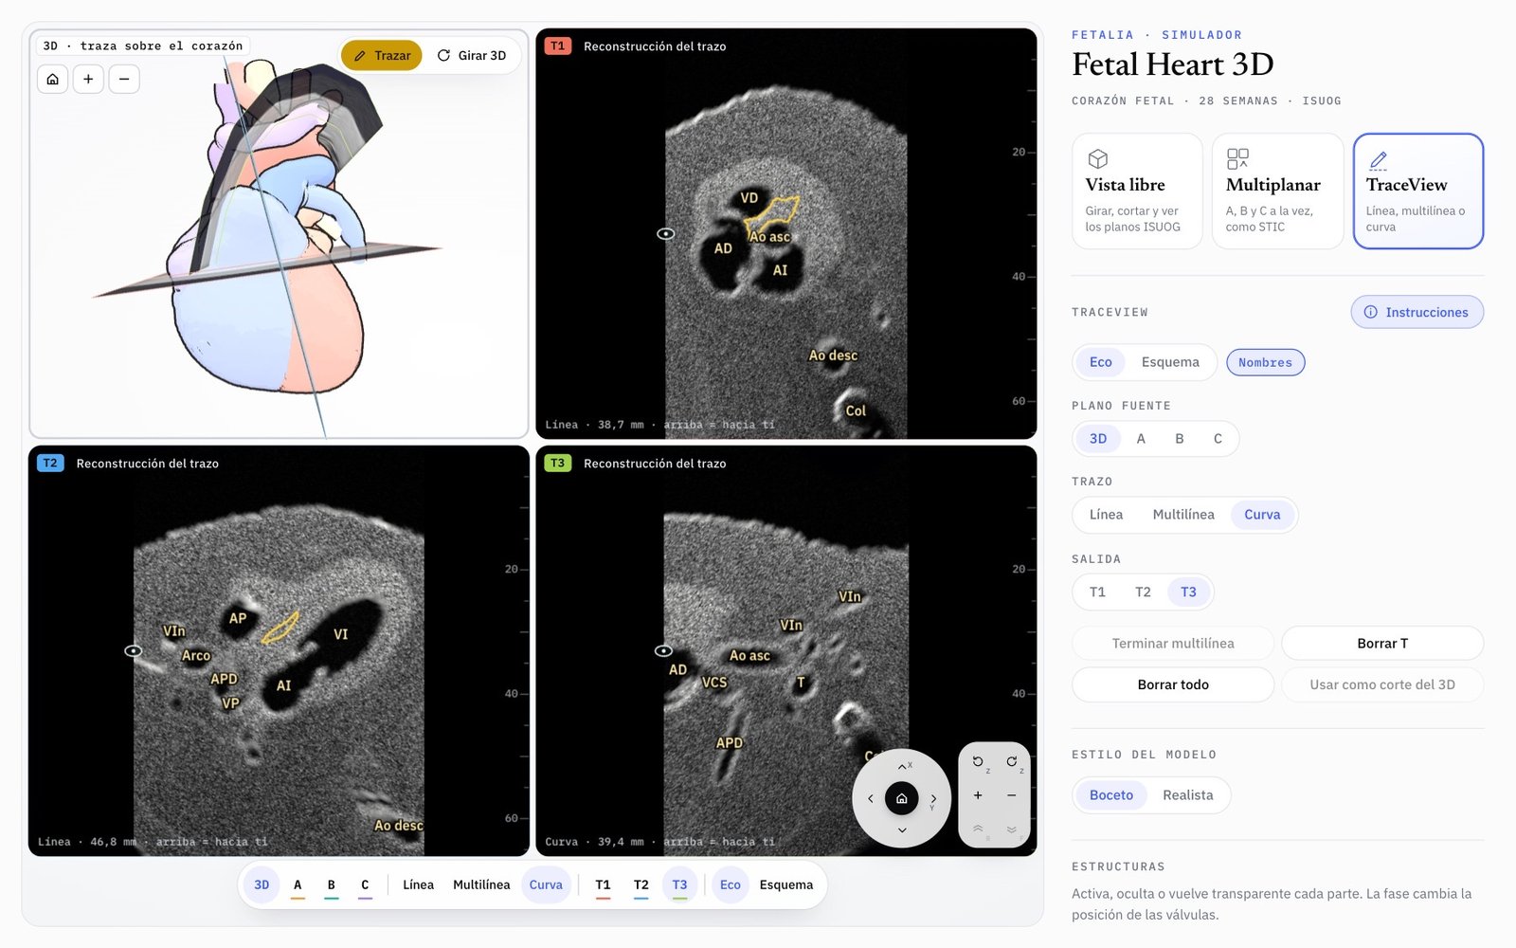Rotate left with the navigation pad's left chevron
The image size is (1516, 948).
(x=870, y=798)
